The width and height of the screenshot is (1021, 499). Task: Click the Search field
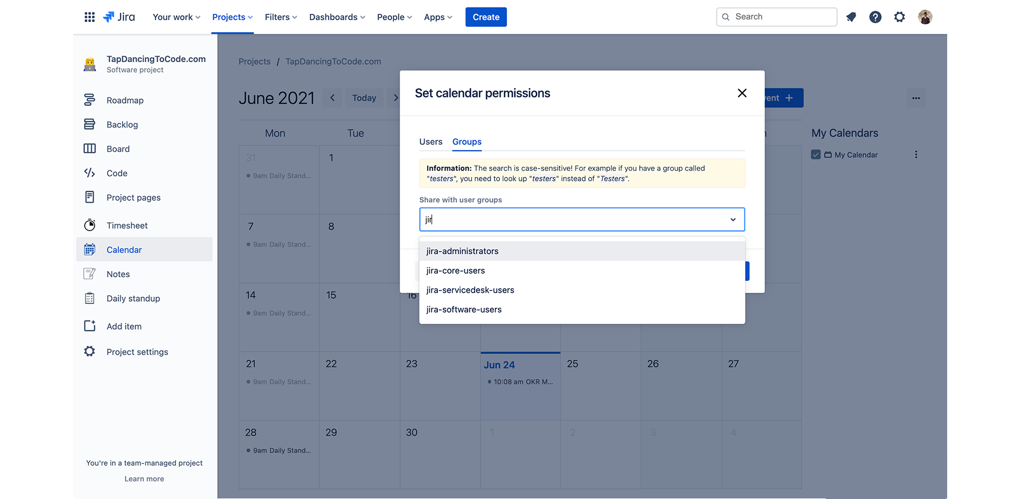coord(777,17)
